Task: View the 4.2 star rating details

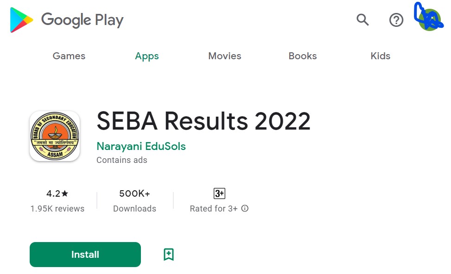Action: (57, 193)
